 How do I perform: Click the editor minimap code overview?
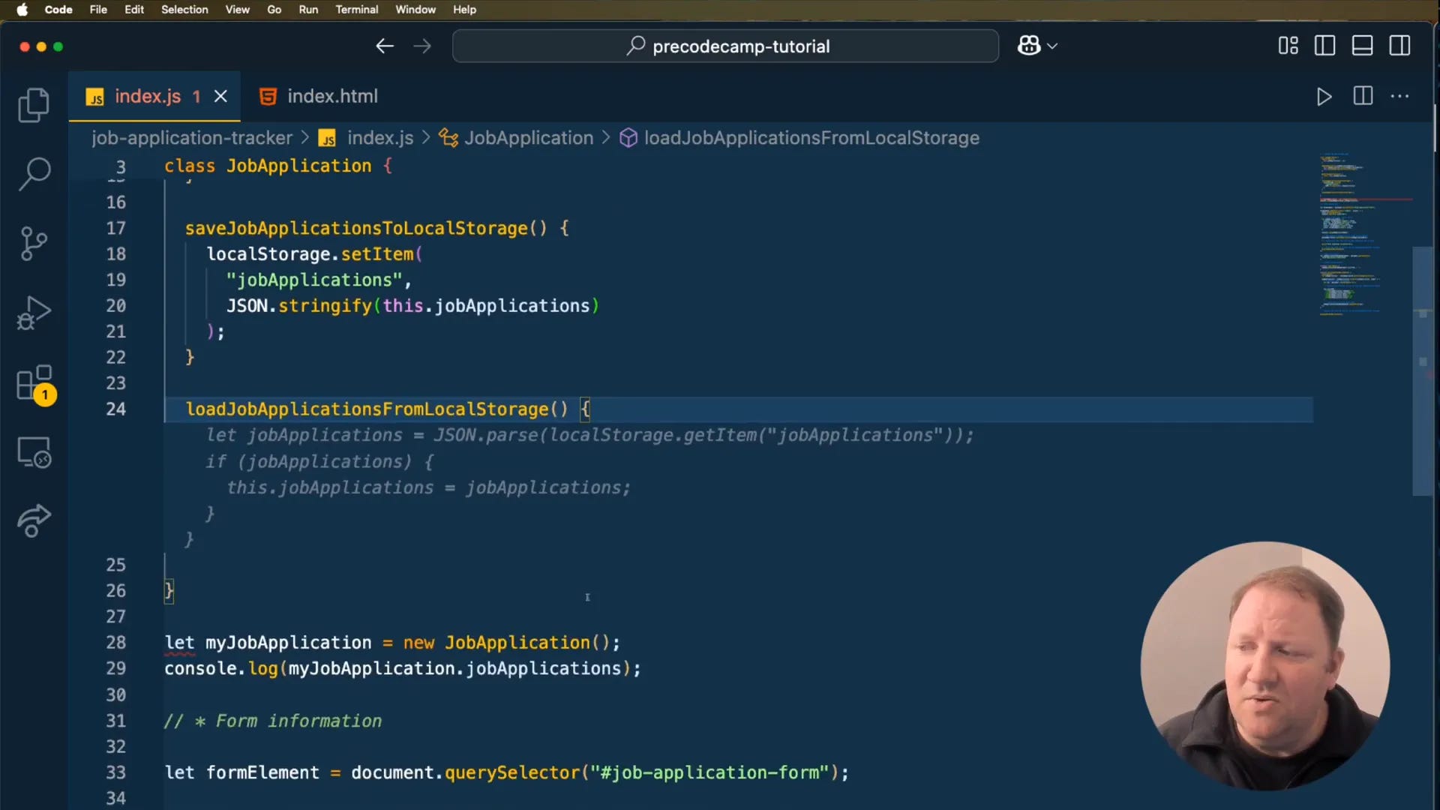1350,232
